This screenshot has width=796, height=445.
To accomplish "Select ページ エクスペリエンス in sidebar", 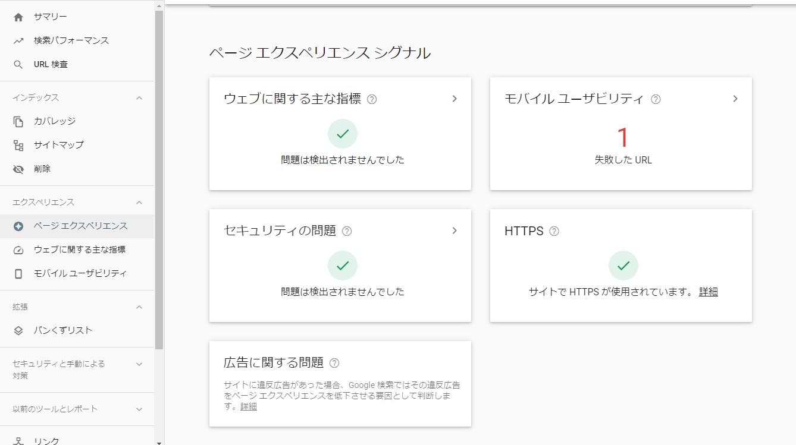I will click(77, 226).
